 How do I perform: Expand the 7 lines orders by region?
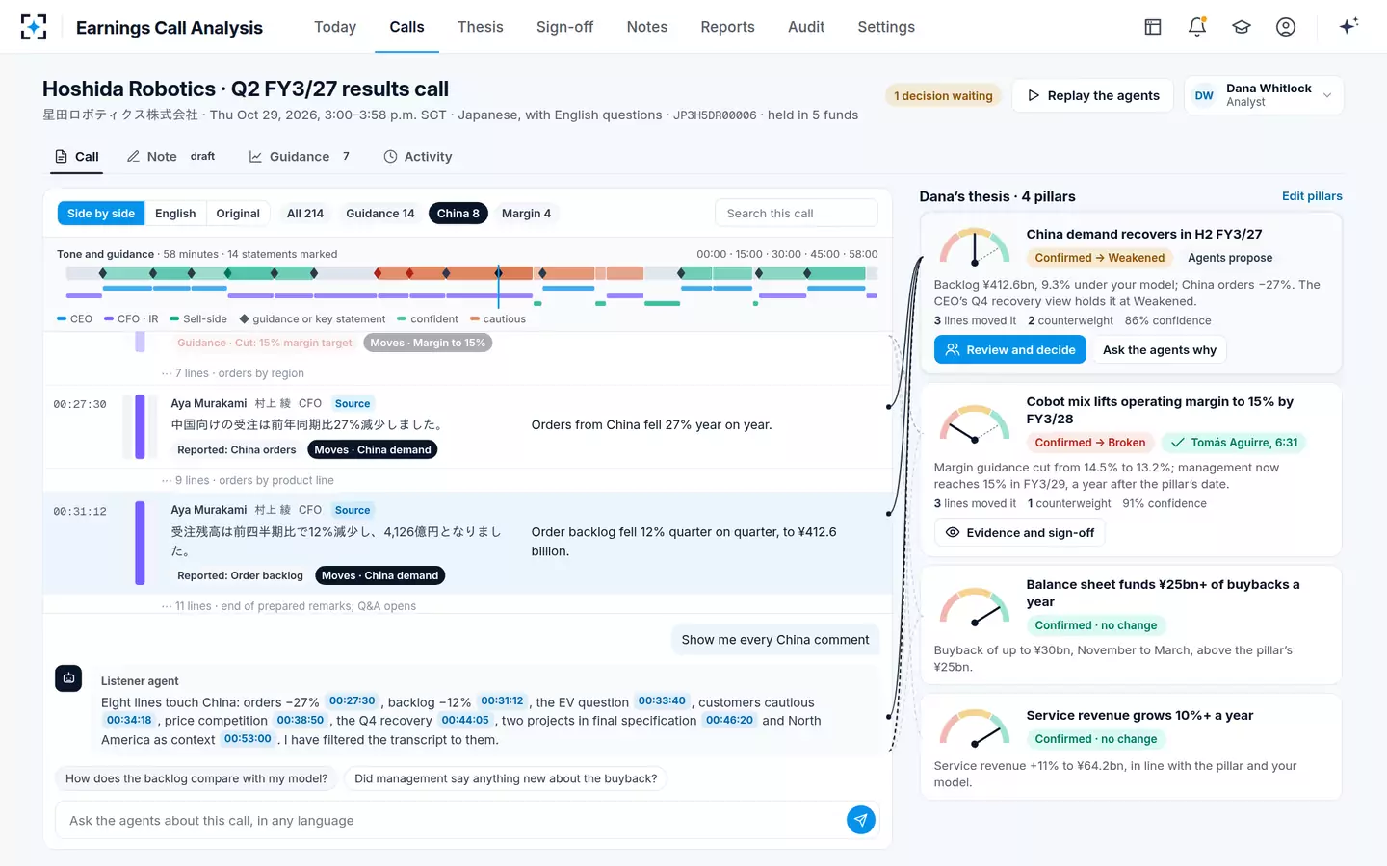coord(233,373)
